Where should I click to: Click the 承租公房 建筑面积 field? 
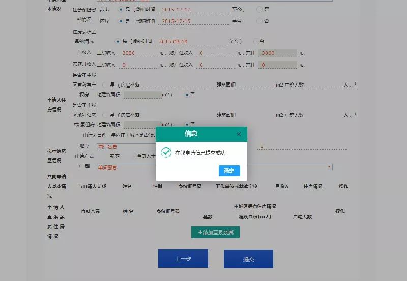point(256,115)
